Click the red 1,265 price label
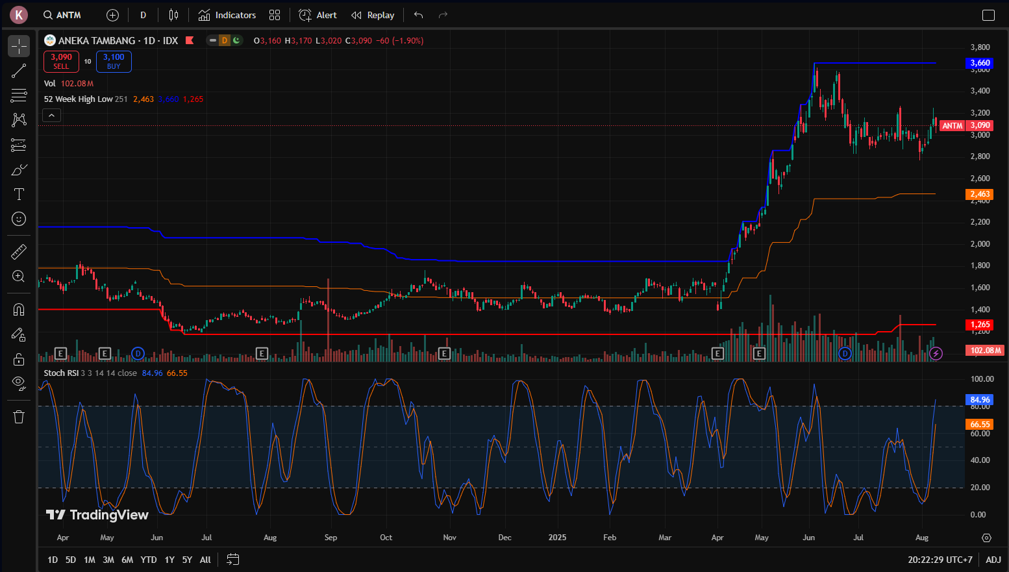This screenshot has width=1009, height=572. (x=980, y=325)
